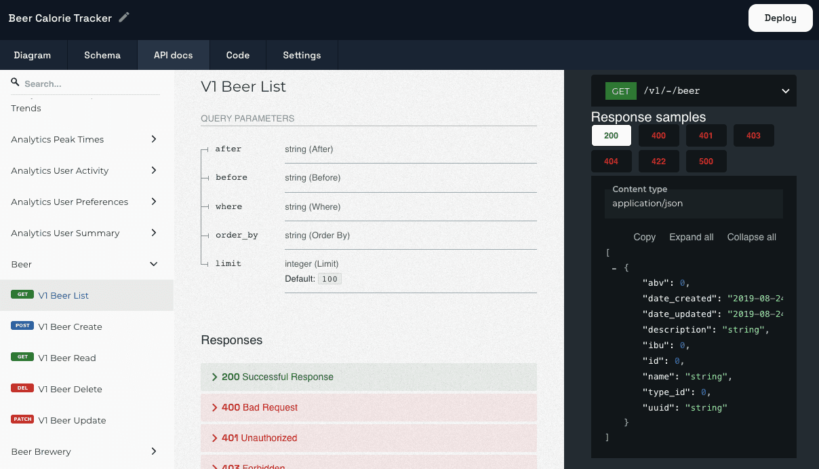Image resolution: width=819 pixels, height=469 pixels.
Task: Collapse the JSON object with minus toggle
Action: tap(614, 267)
